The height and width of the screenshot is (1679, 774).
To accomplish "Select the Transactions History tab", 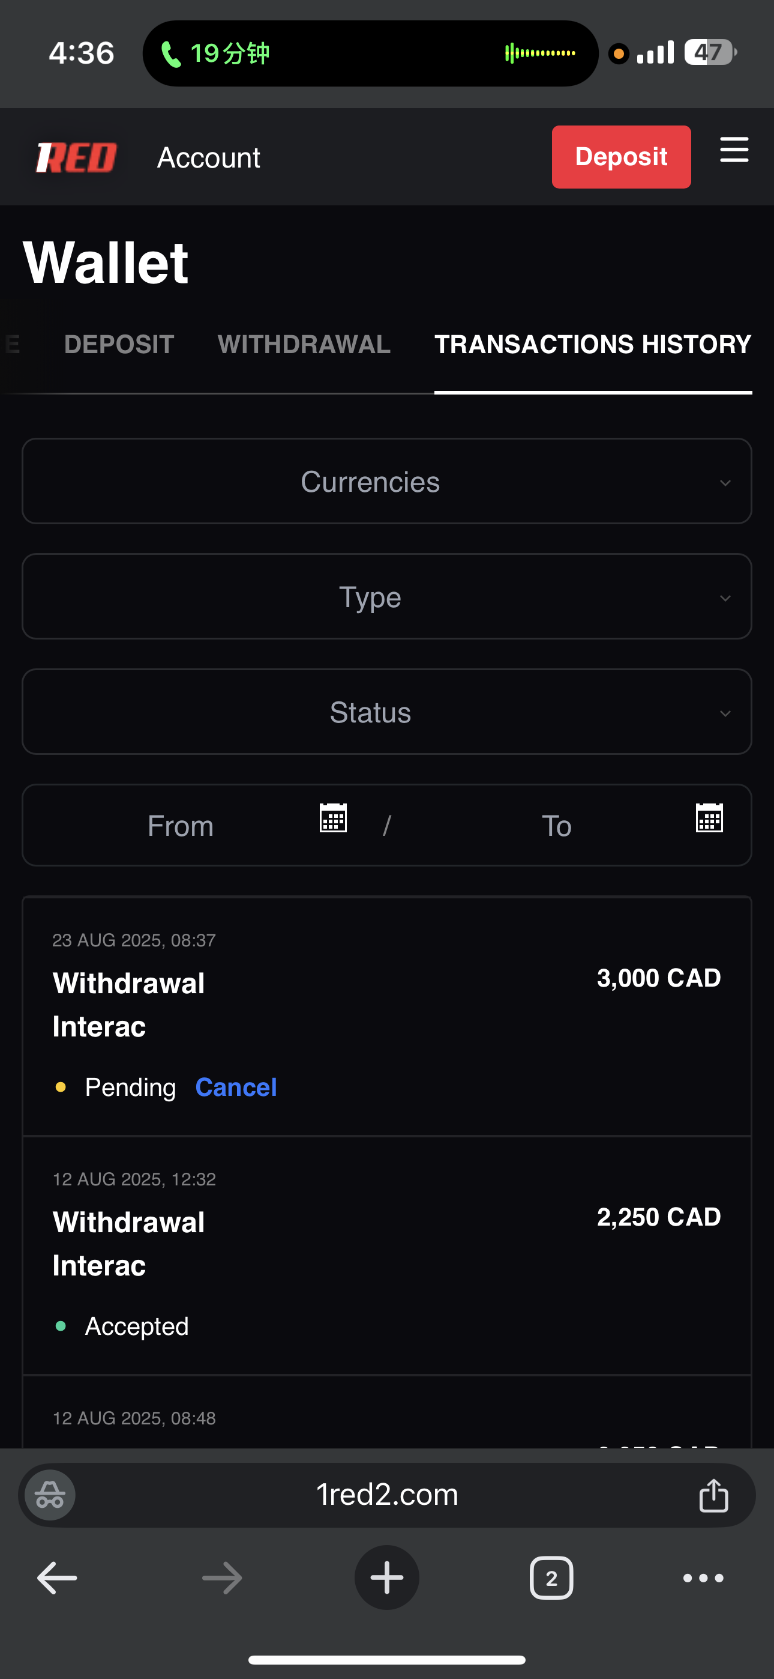I will [x=593, y=344].
